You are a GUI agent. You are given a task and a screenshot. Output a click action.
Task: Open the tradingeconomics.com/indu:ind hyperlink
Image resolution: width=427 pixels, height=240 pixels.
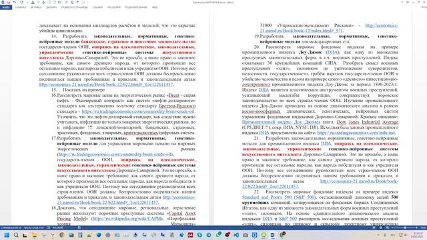(x=356, y=133)
